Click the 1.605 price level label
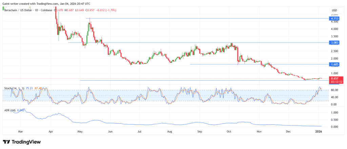The width and height of the screenshot is (347, 149). [x=333, y=64]
